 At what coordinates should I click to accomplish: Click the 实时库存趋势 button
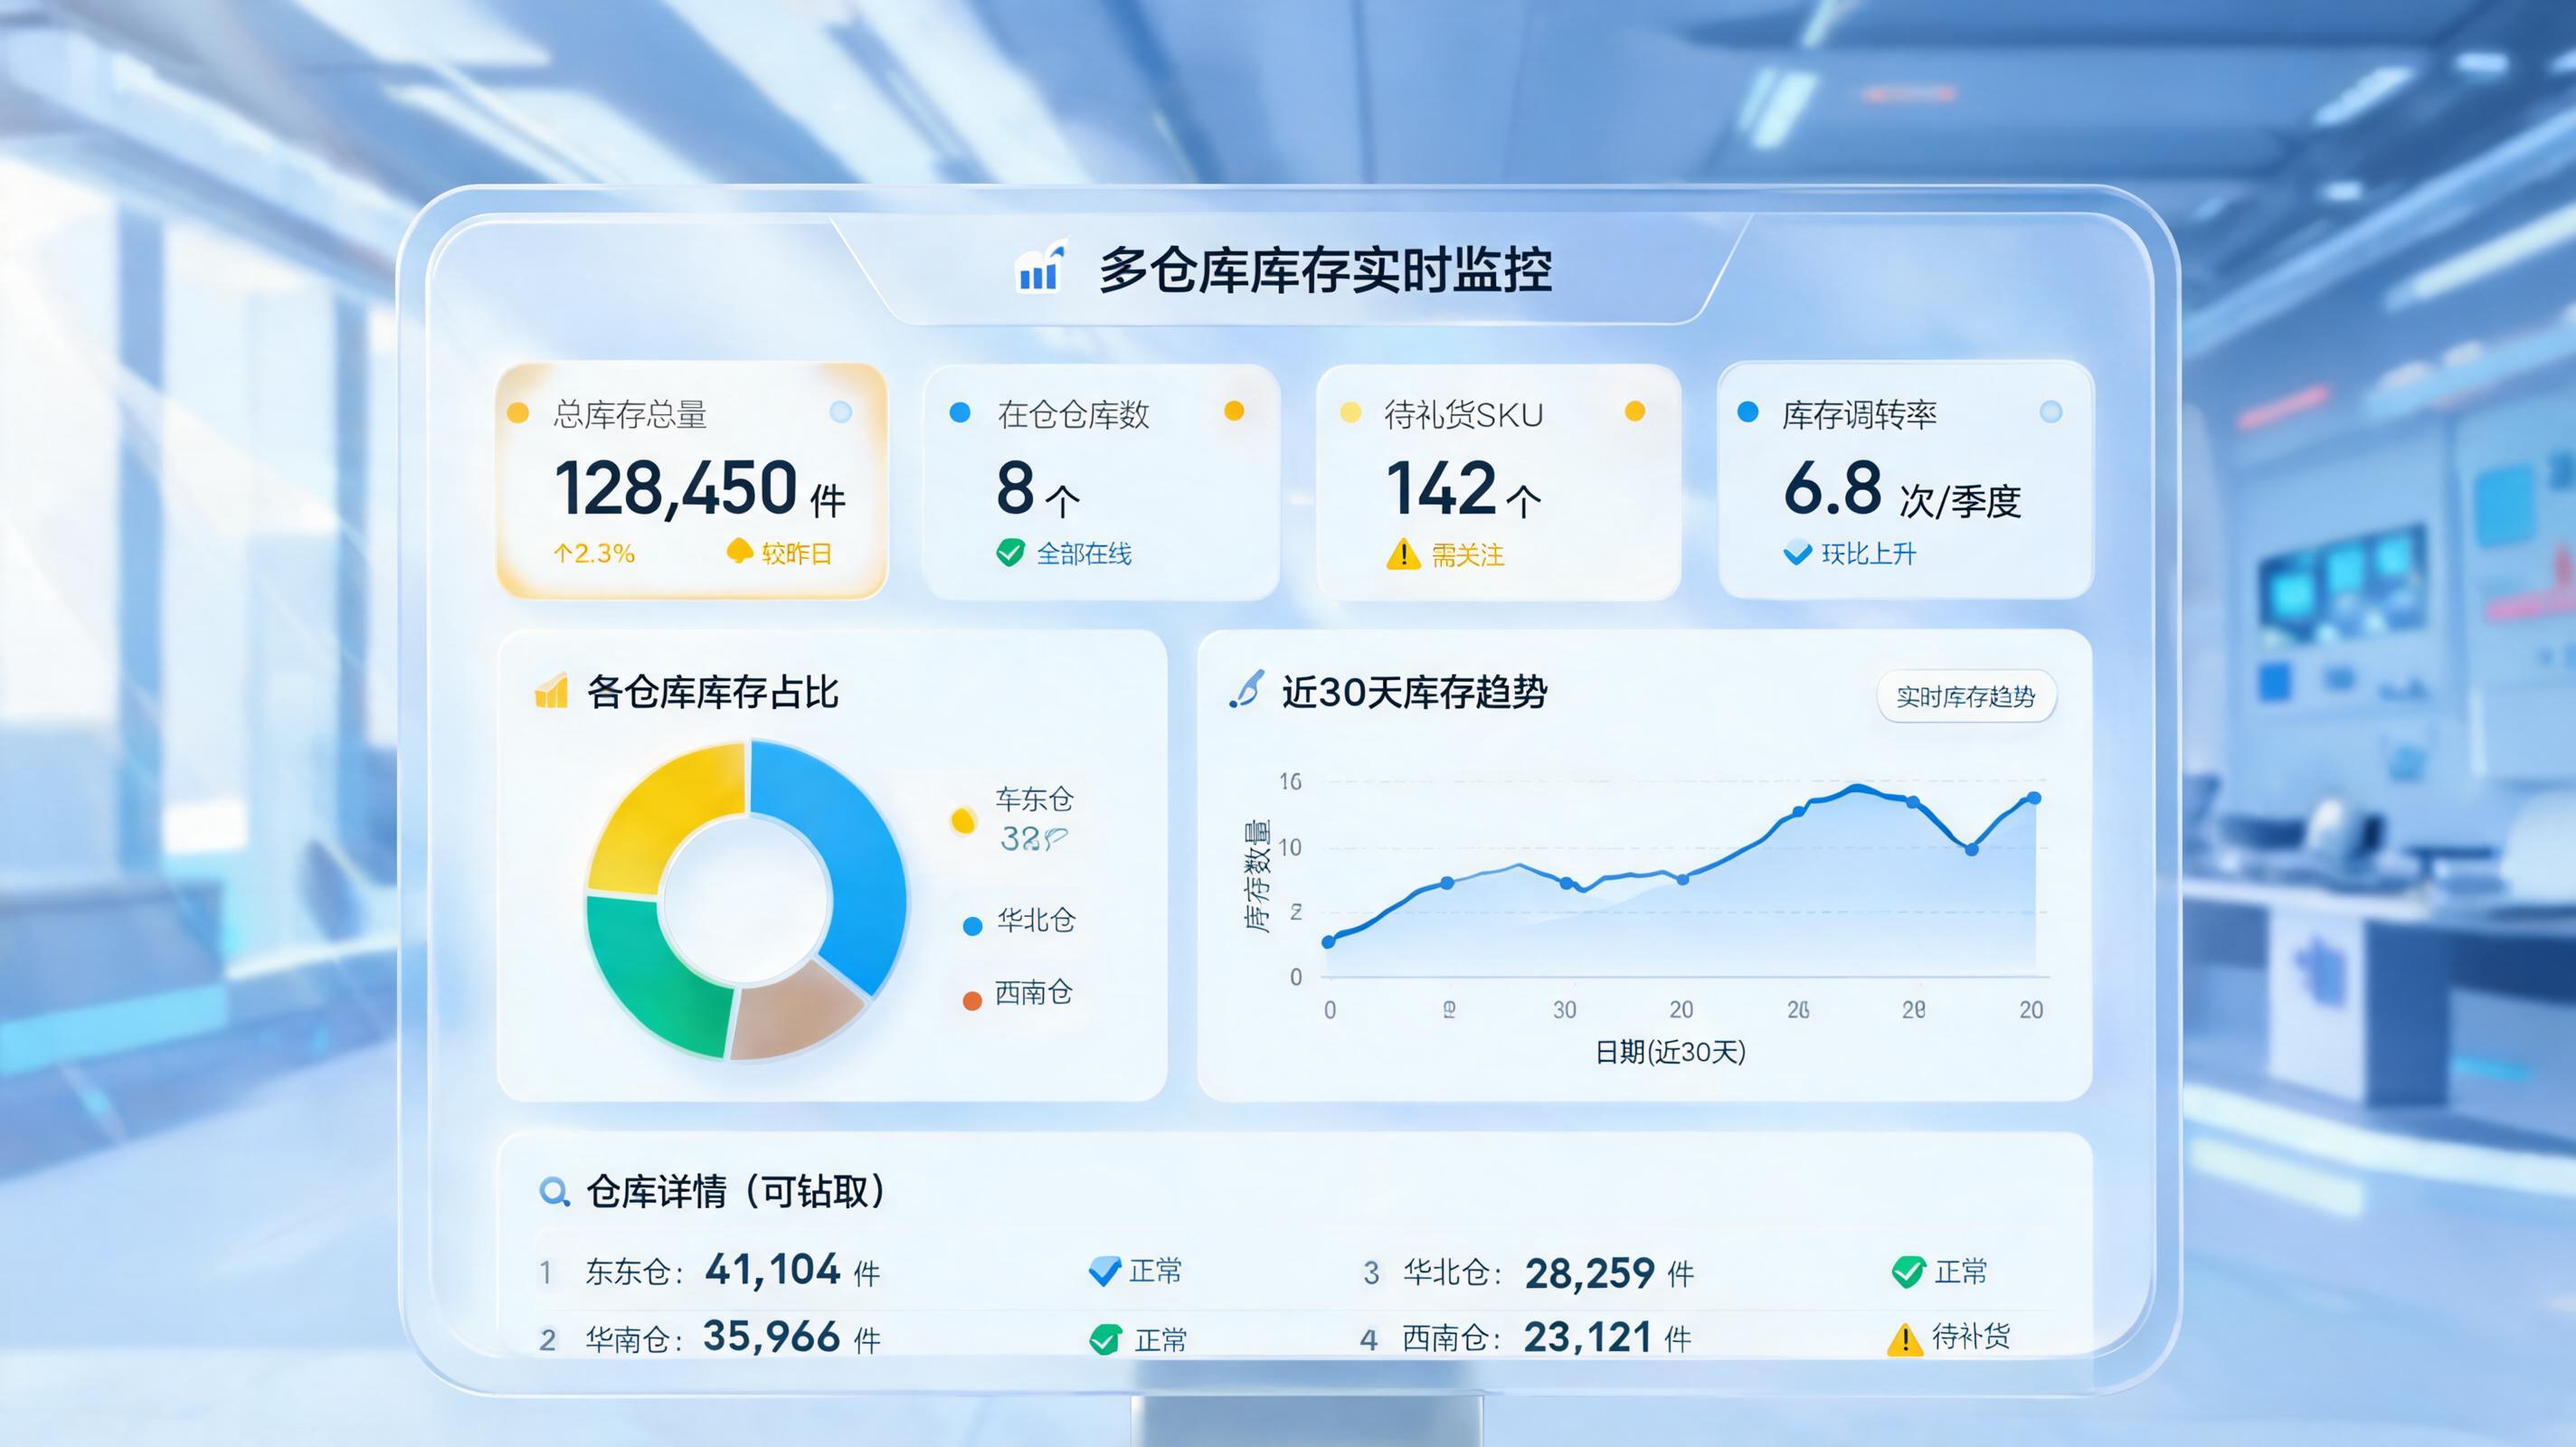tap(1966, 696)
